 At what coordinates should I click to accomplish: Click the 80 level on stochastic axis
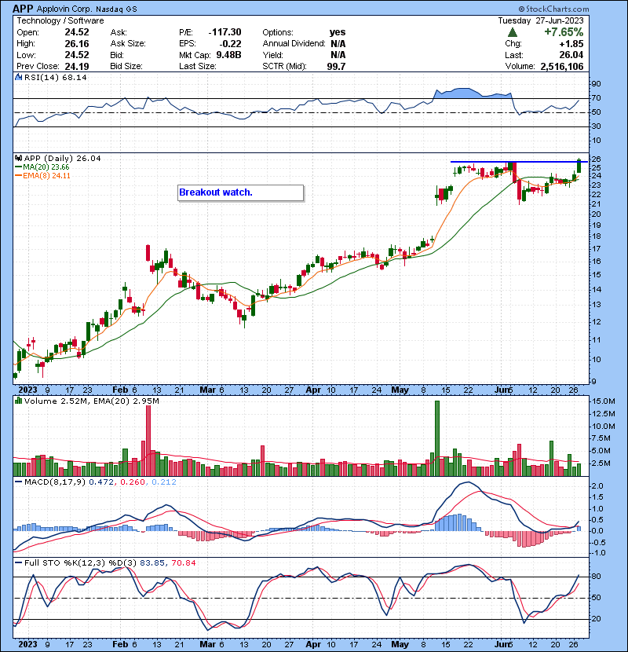pyautogui.click(x=596, y=577)
